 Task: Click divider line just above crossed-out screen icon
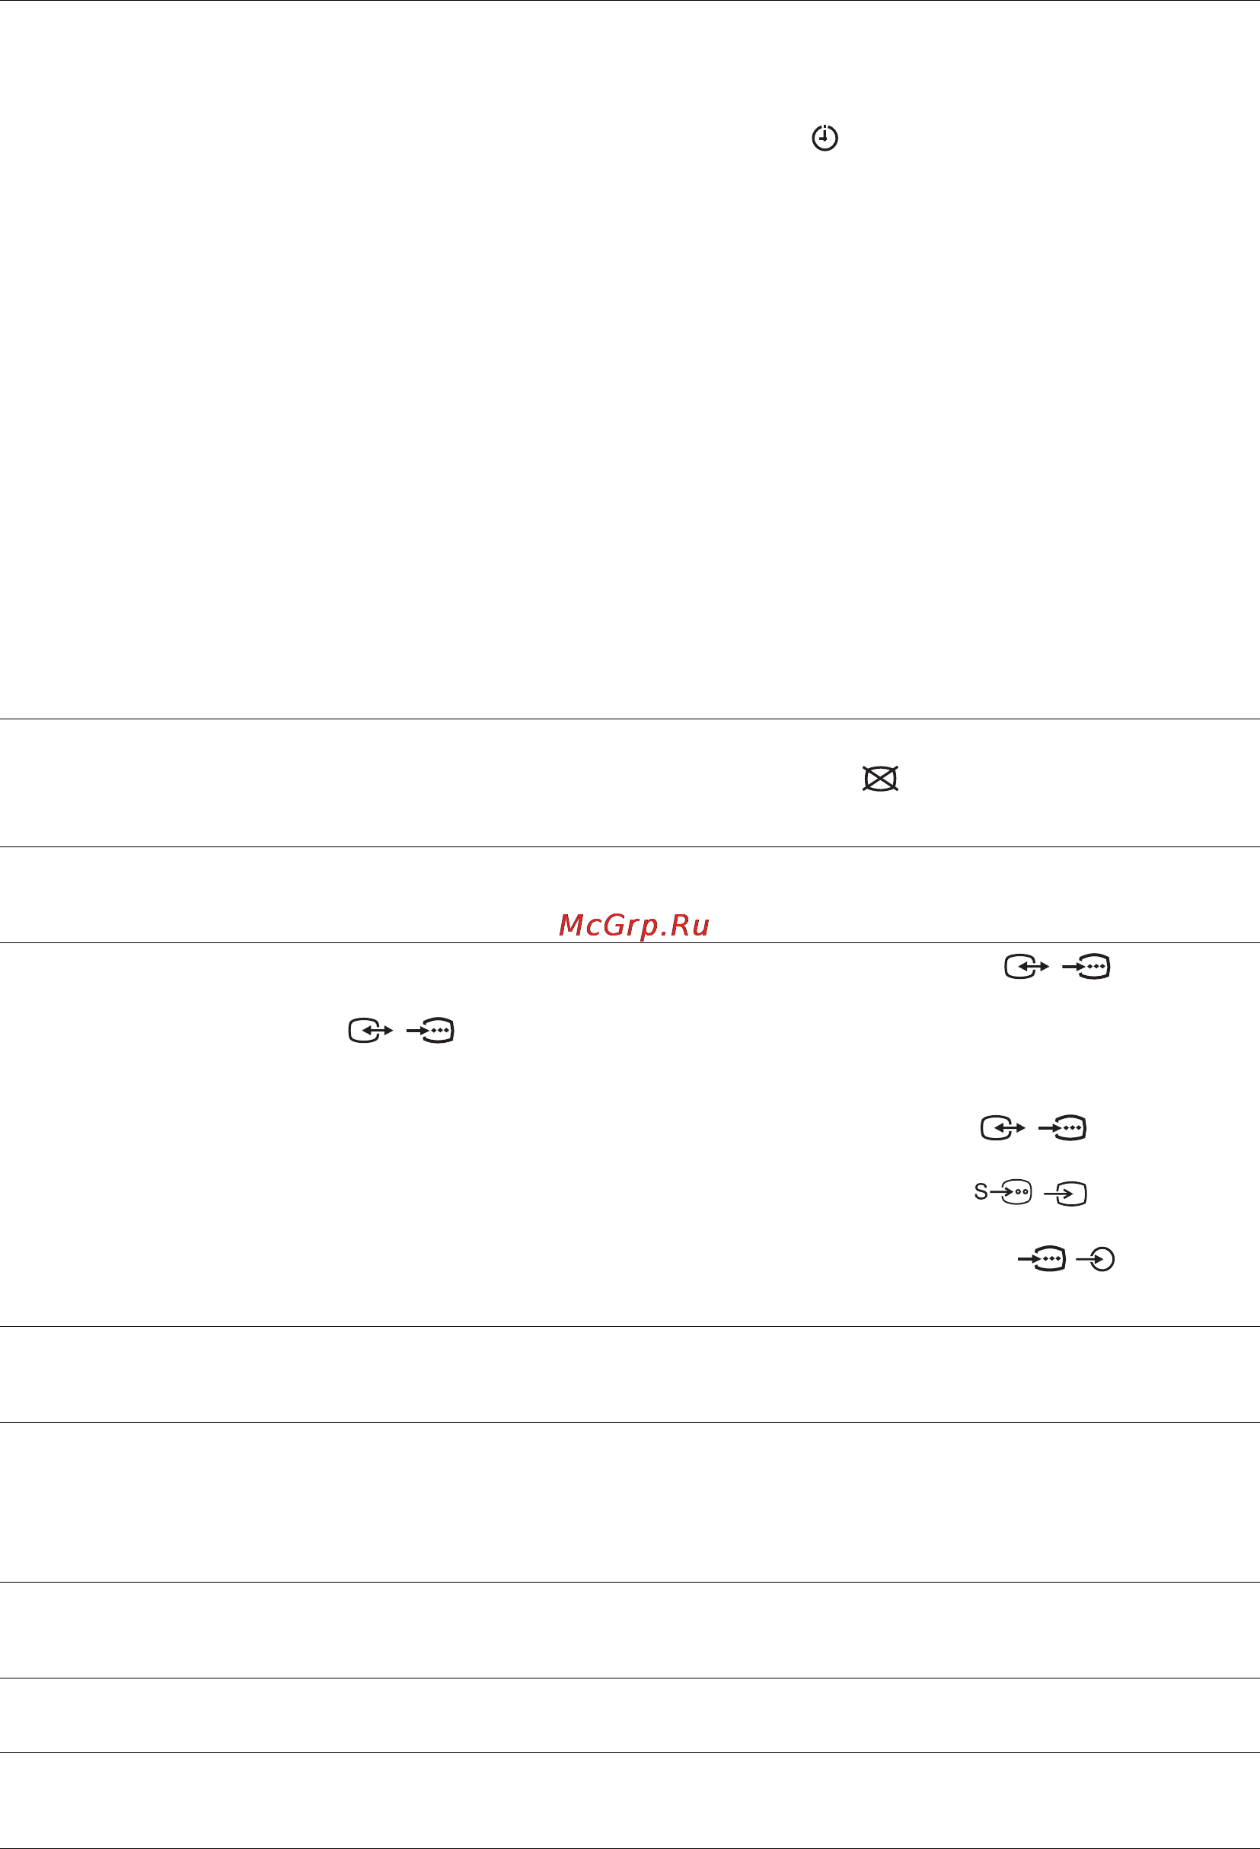tap(630, 719)
